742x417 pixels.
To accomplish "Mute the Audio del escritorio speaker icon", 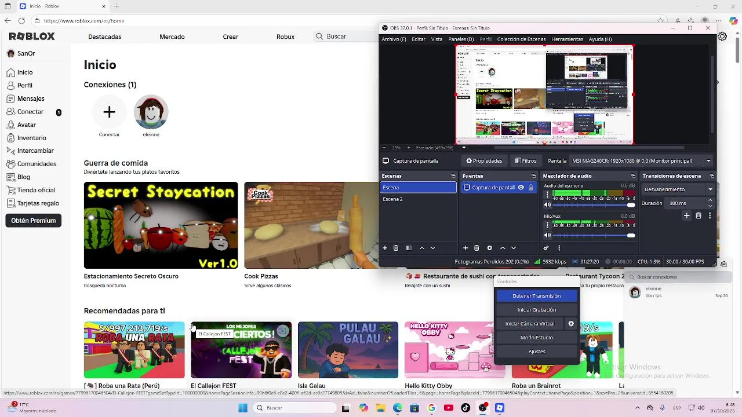I will (x=547, y=204).
